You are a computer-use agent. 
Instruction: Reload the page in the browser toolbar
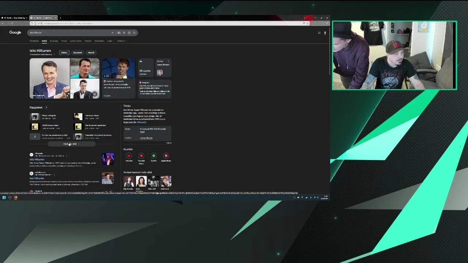[12, 23]
